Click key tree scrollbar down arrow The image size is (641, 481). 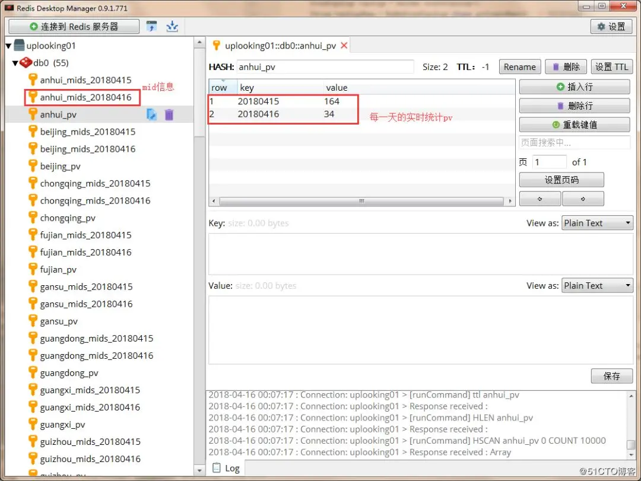[199, 470]
